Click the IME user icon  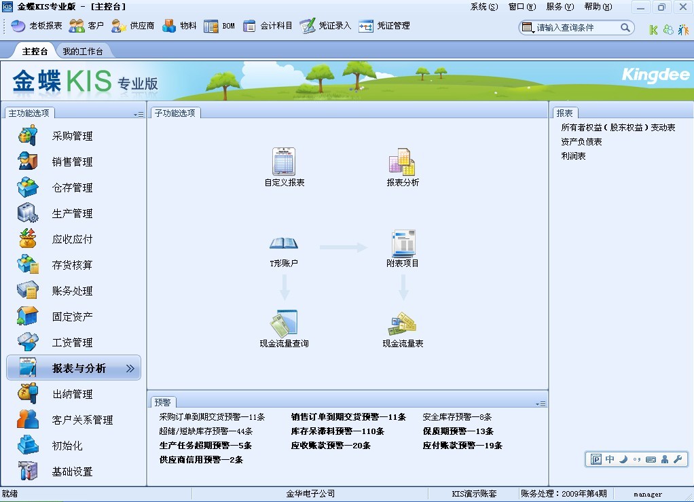pyautogui.click(x=664, y=459)
